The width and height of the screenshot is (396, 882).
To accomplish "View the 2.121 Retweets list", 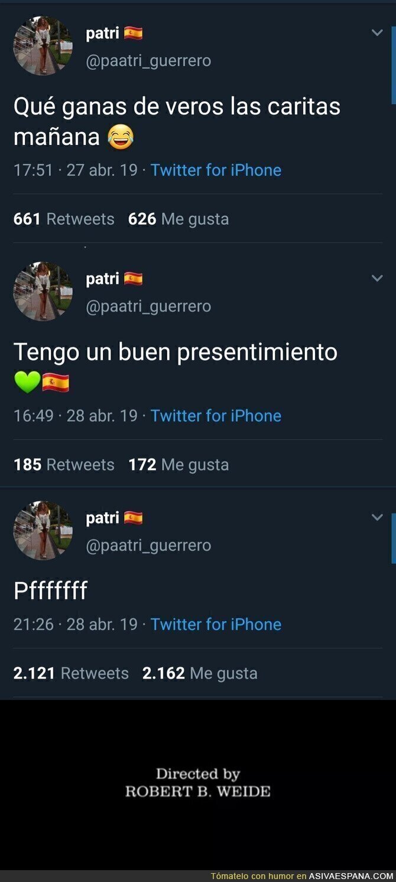I will pos(71,674).
